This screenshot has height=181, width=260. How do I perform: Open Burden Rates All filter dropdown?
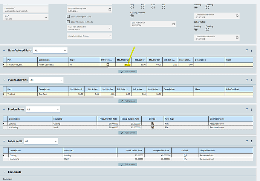tap(43, 110)
